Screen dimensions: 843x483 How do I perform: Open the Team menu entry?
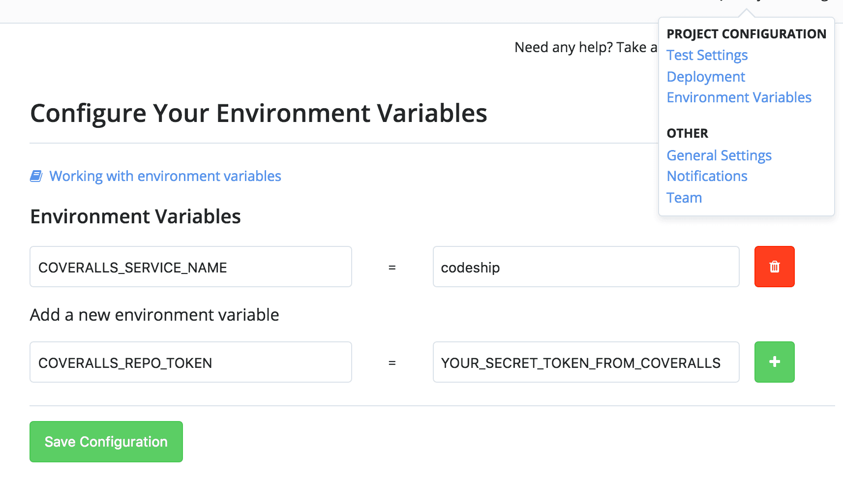(x=684, y=198)
